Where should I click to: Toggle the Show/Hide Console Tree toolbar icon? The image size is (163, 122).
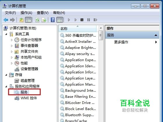tap(28, 20)
